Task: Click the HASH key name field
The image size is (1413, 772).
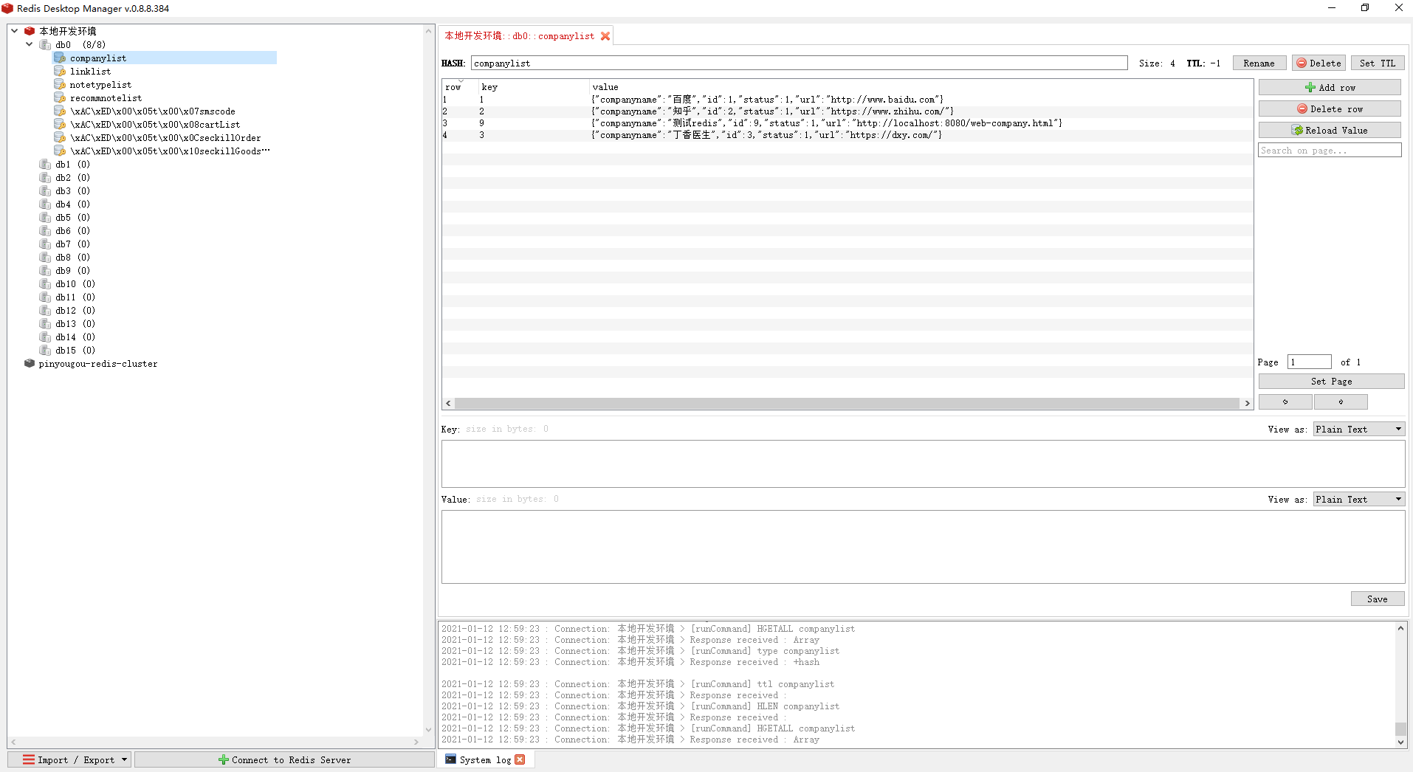Action: tap(799, 63)
